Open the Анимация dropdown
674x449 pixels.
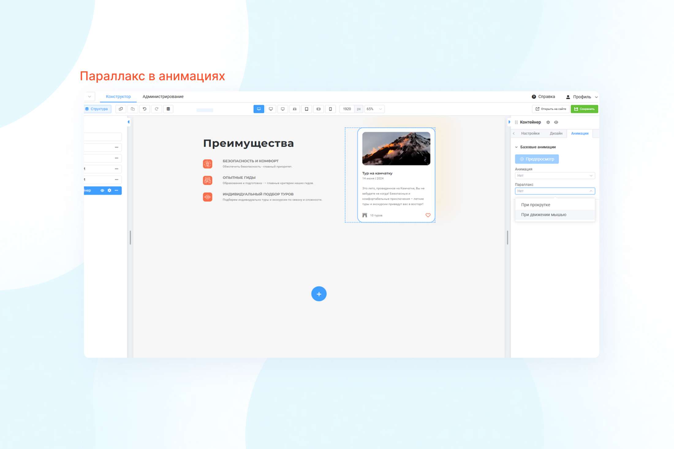pos(555,175)
